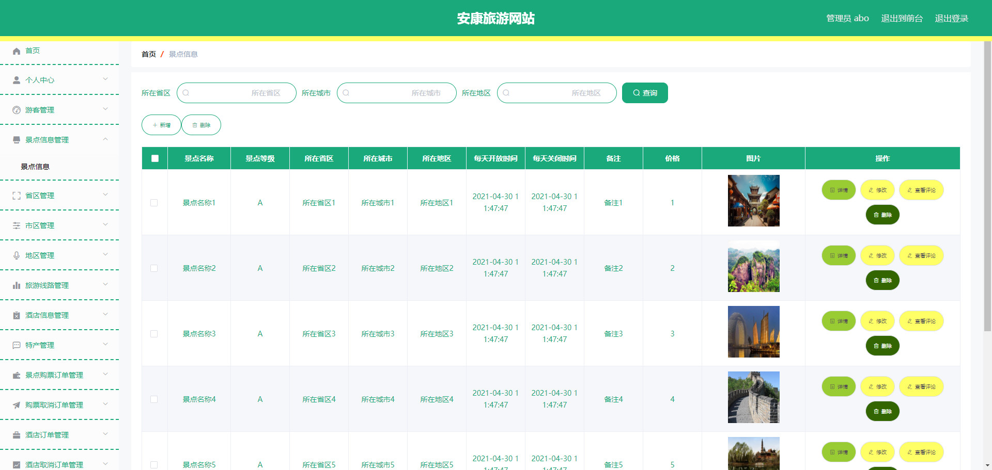Check the box for 景点名称2
992x470 pixels.
tap(154, 268)
